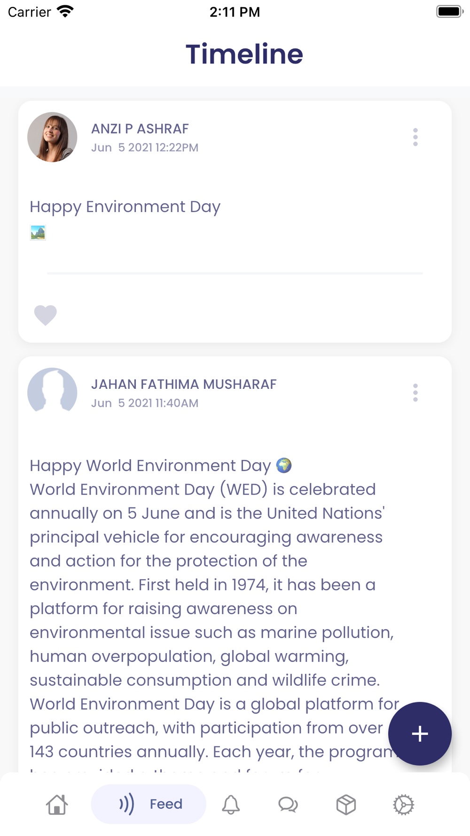Select the Feed tab
The width and height of the screenshot is (470, 836).
click(x=149, y=804)
